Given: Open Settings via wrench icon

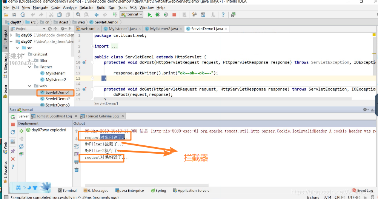Looking at the screenshot, I should 195,15.
